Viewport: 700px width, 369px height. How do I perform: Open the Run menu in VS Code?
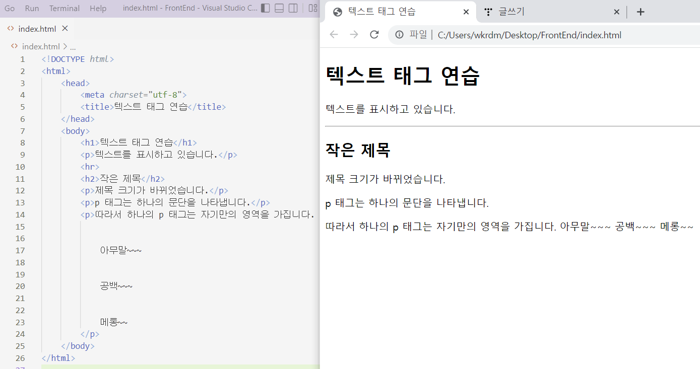(32, 8)
